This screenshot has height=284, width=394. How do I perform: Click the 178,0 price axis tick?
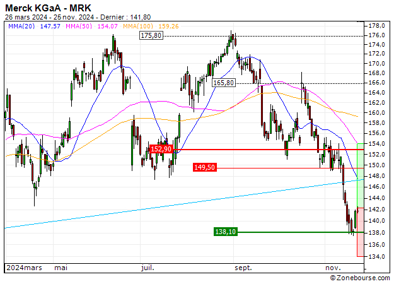click(x=377, y=26)
